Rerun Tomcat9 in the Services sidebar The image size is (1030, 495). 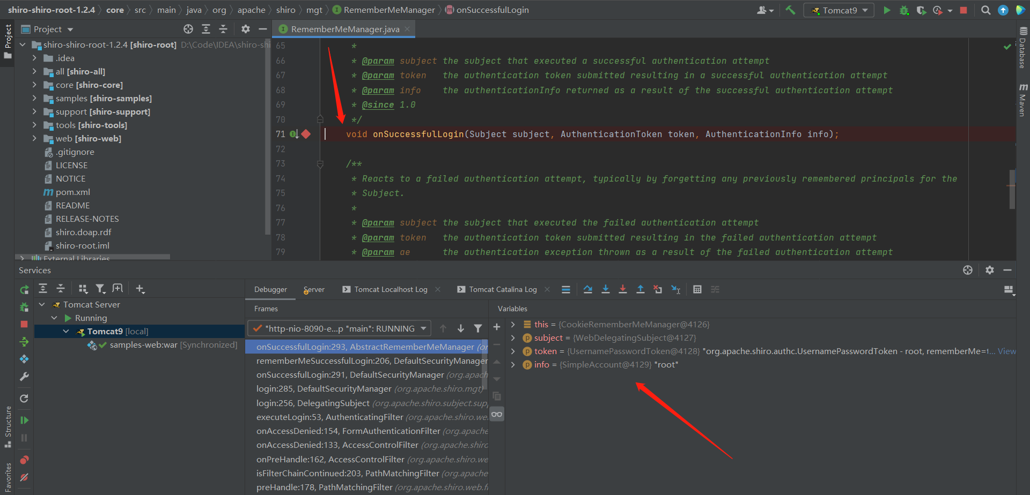tap(24, 290)
